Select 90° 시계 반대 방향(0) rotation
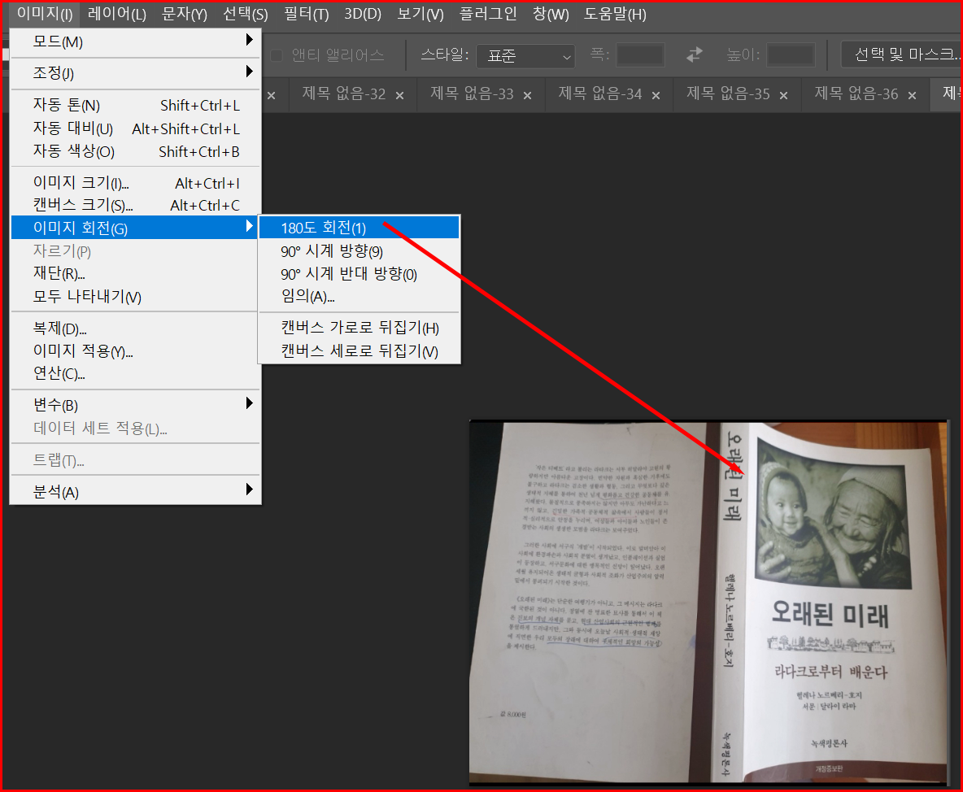963x792 pixels. tap(359, 274)
